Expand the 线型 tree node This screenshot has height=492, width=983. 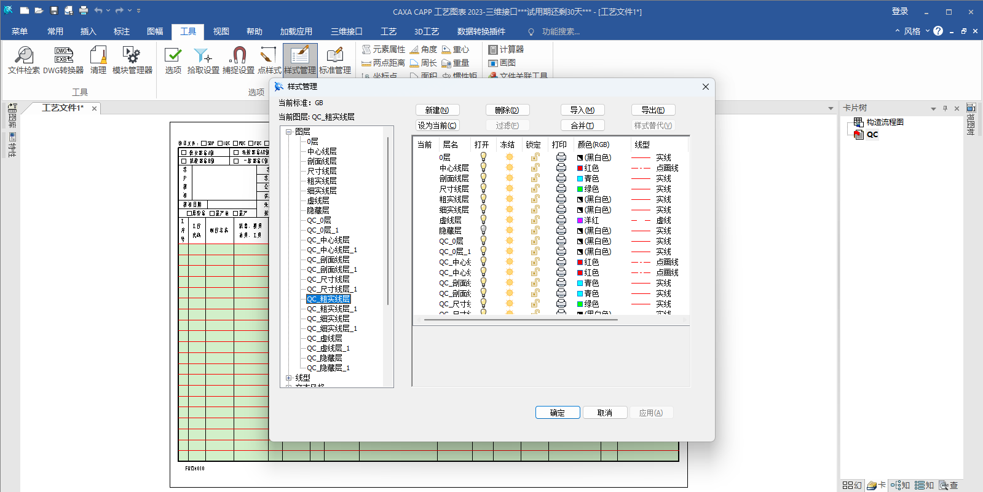[288, 378]
